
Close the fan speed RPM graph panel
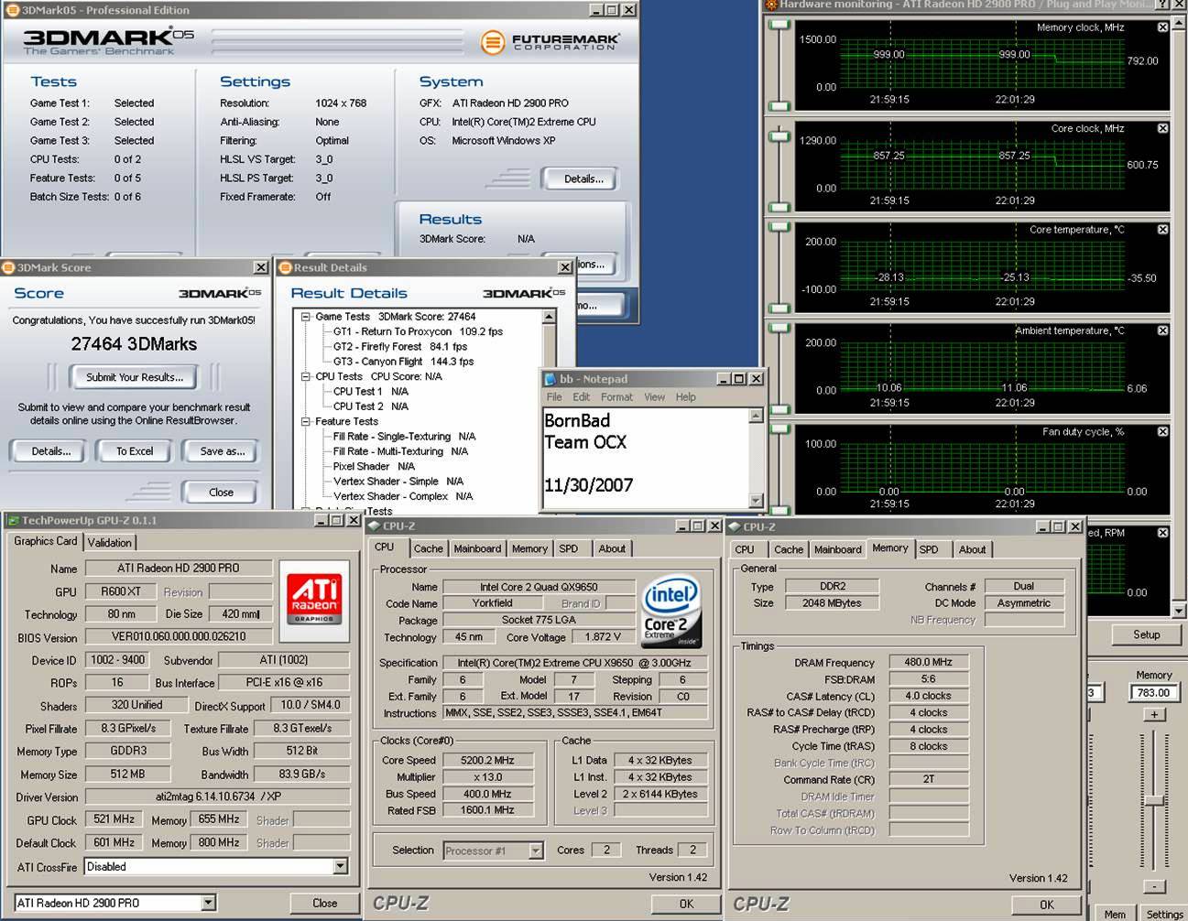pyautogui.click(x=1162, y=533)
